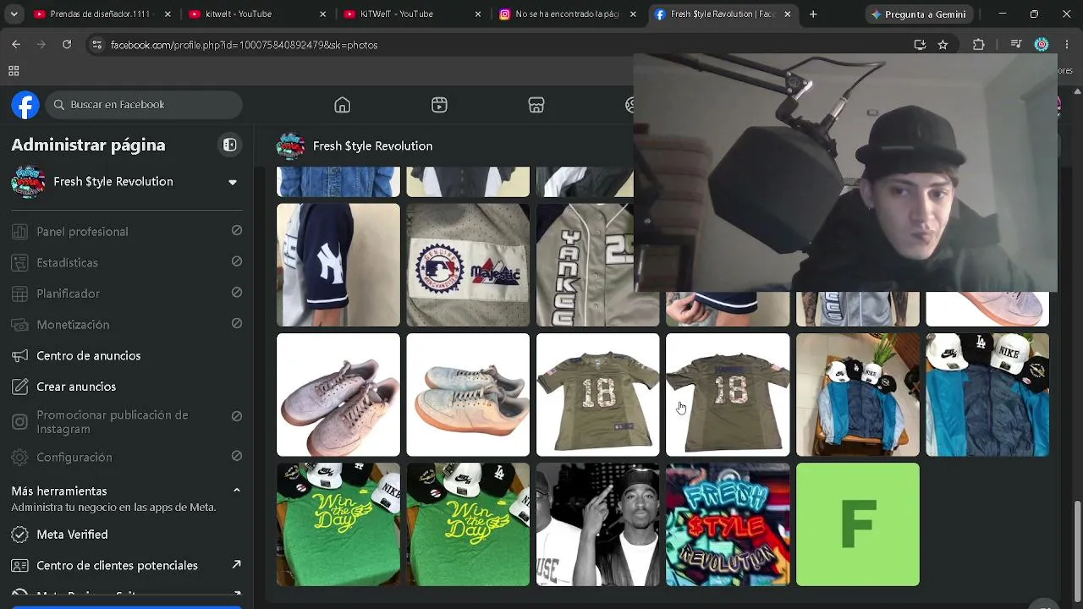This screenshot has width=1083, height=609.
Task: Open the Facebook video icon
Action: coord(439,105)
